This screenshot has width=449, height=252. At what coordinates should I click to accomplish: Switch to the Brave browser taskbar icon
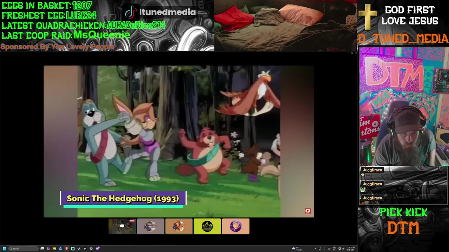pos(67,248)
